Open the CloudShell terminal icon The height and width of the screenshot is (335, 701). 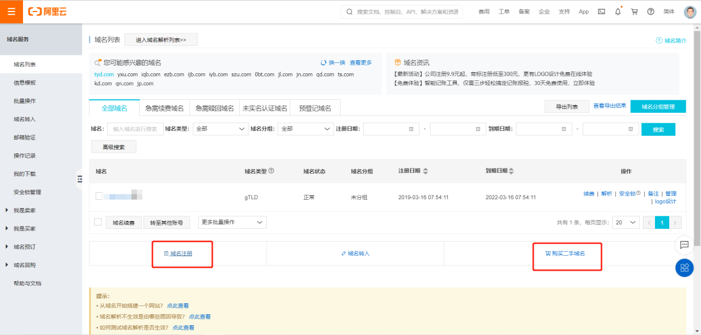601,11
